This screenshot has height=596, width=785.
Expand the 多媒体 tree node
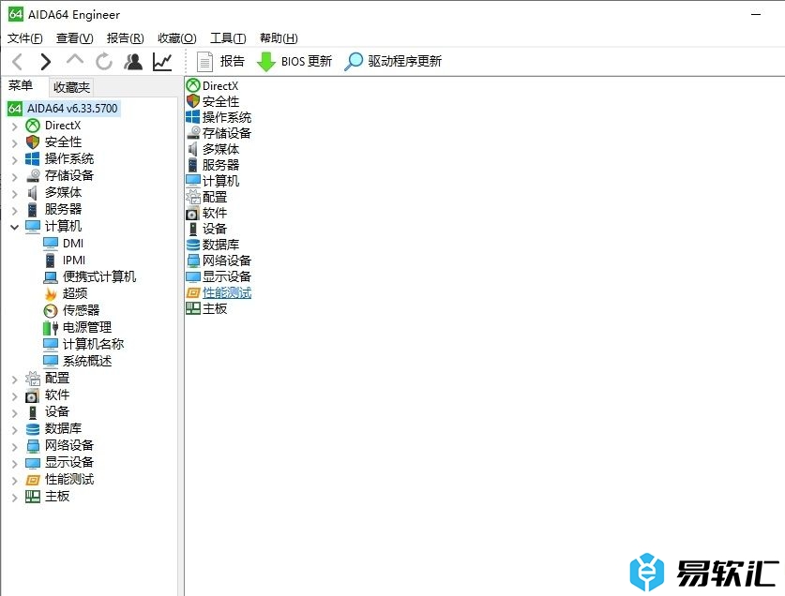click(14, 194)
